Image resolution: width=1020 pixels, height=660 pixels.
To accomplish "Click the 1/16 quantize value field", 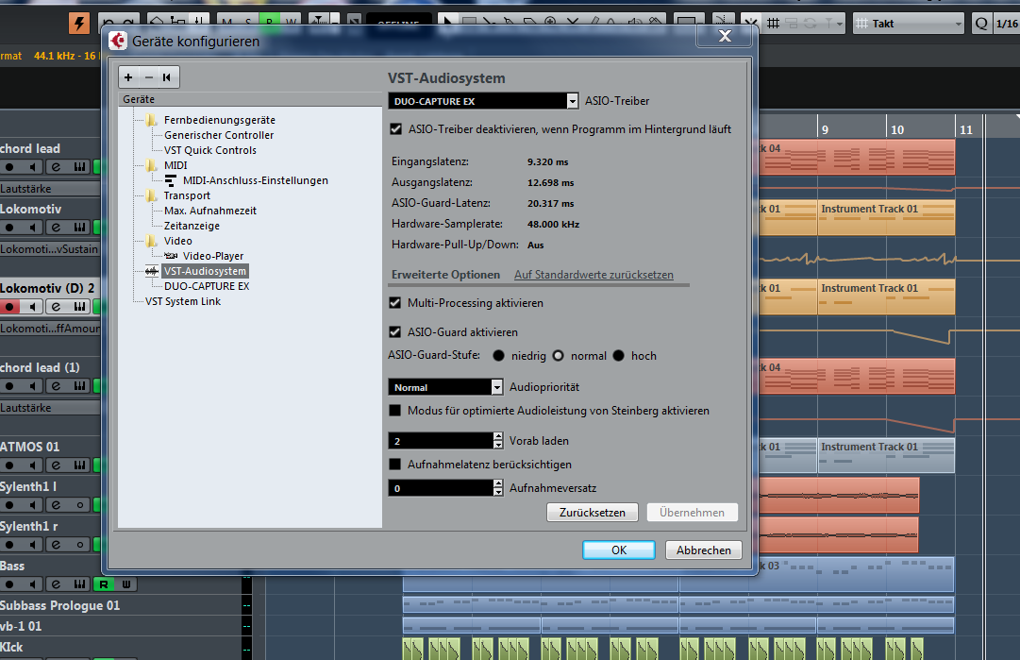I will click(x=1007, y=24).
